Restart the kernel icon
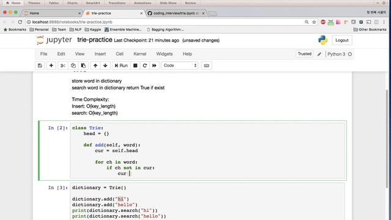The height and width of the screenshot is (220, 391). [x=145, y=65]
